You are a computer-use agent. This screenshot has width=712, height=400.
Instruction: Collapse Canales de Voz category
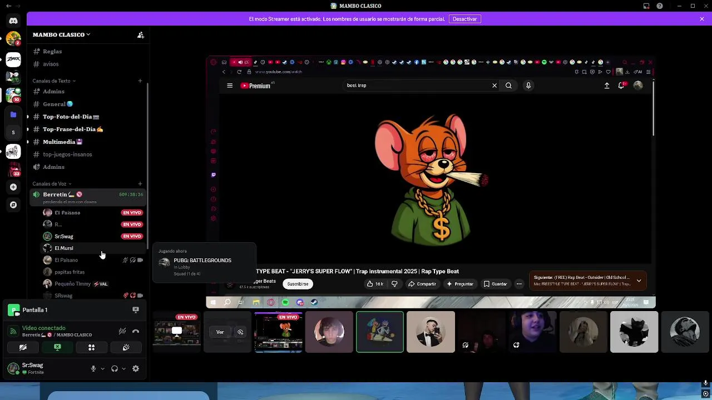pyautogui.click(x=52, y=184)
